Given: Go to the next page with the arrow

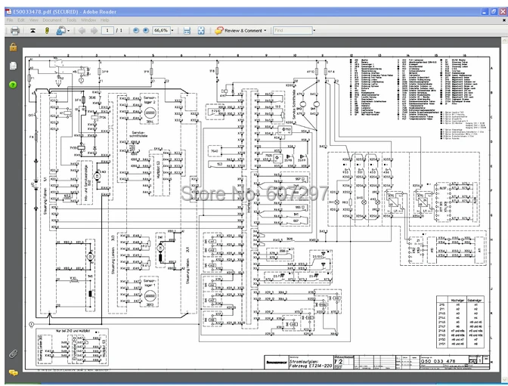Looking at the screenshot, I should click(94, 30).
